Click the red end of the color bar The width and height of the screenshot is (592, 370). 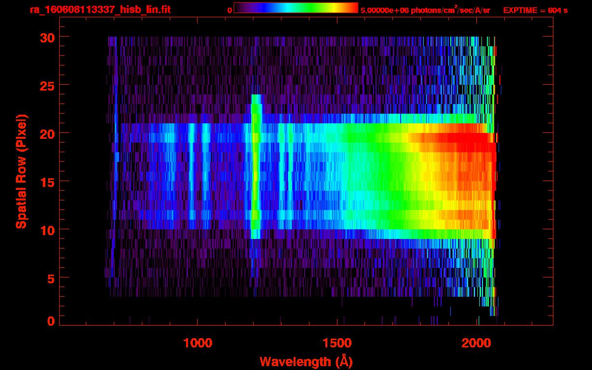click(x=353, y=8)
